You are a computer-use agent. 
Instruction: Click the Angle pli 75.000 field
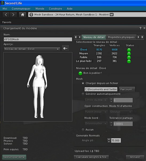coord(116,140)
